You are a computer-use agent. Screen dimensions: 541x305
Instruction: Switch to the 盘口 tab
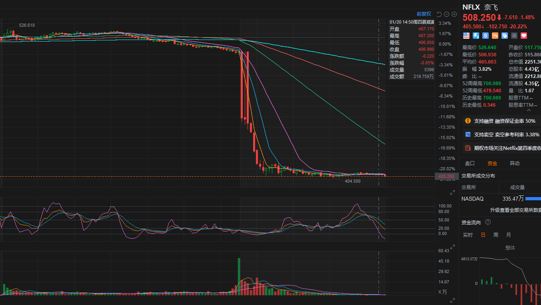pos(470,163)
